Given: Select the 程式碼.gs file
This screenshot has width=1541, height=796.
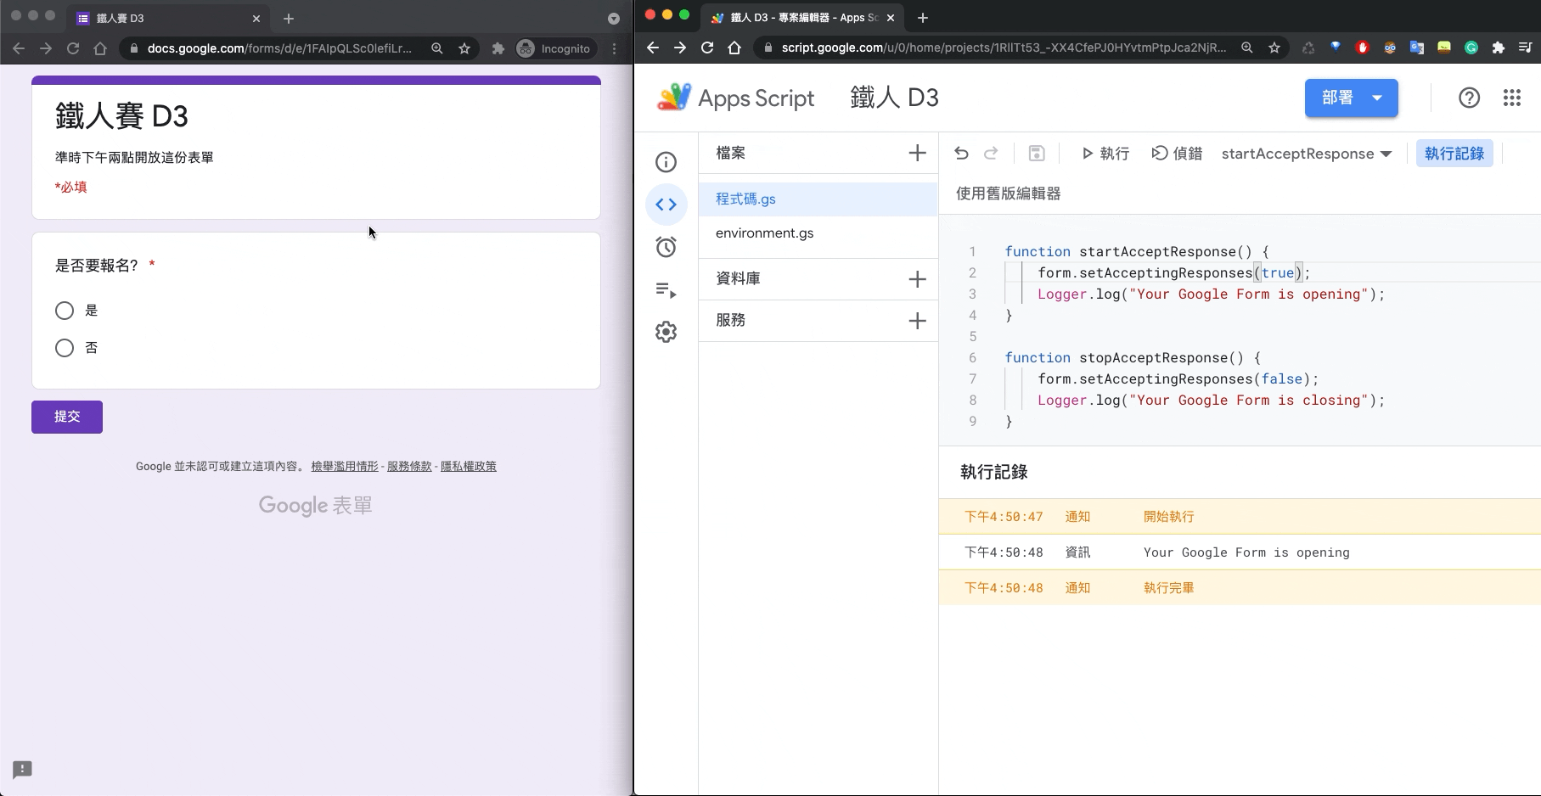Looking at the screenshot, I should pos(818,199).
